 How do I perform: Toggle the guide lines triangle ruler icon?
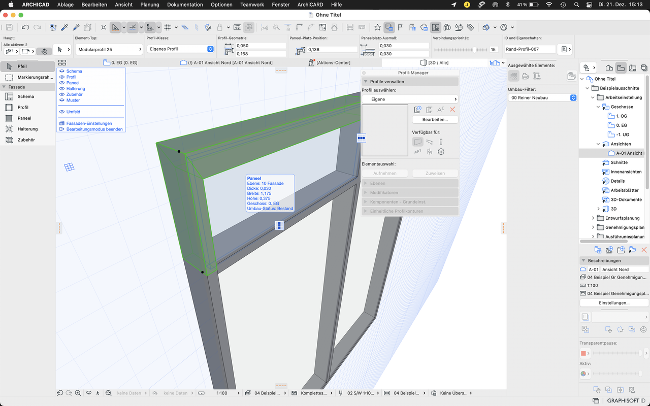pyautogui.click(x=116, y=27)
